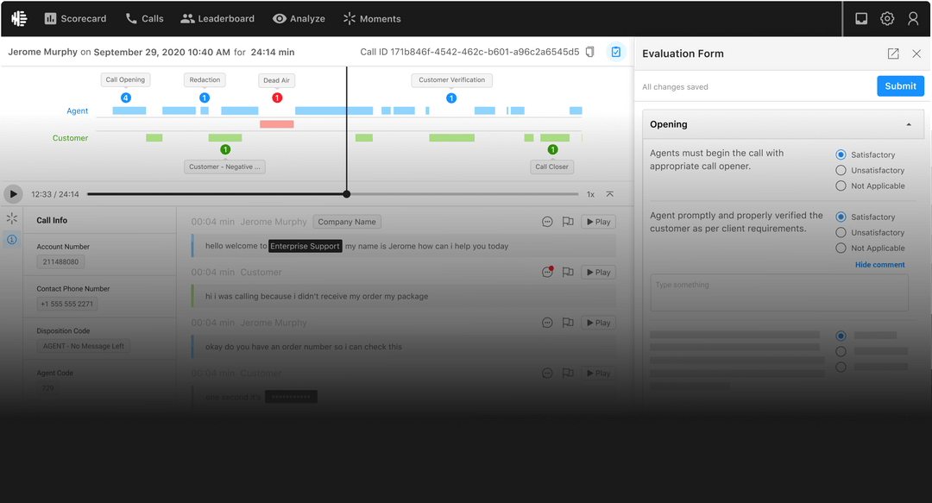This screenshot has width=932, height=503.
Task: Click the blue evaluation checklist icon beside Call ID
Action: 616,52
